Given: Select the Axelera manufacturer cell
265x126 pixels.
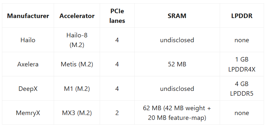Looking at the screenshot, I should tap(28, 64).
